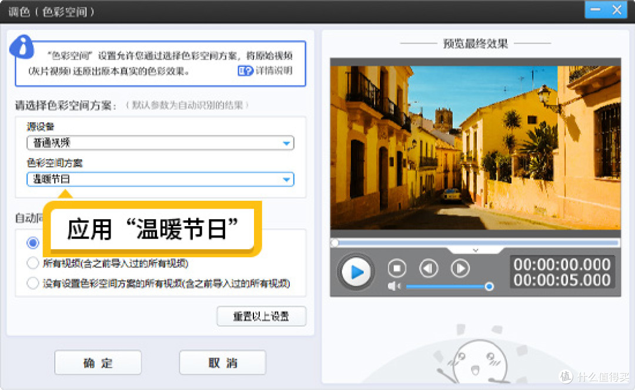Collapse the preview control panel chevron
This screenshot has height=390, width=635.
click(x=476, y=250)
